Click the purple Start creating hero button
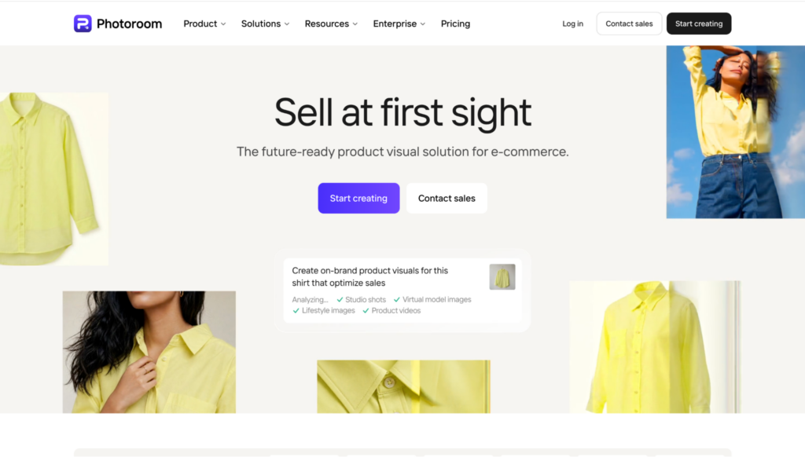The height and width of the screenshot is (457, 805). pyautogui.click(x=358, y=198)
